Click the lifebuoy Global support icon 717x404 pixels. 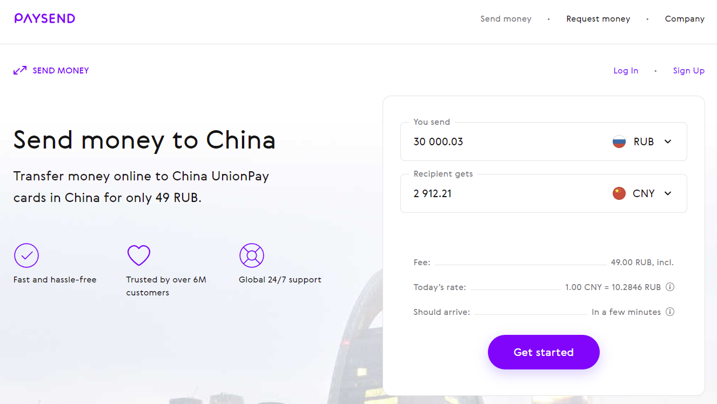pyautogui.click(x=252, y=255)
